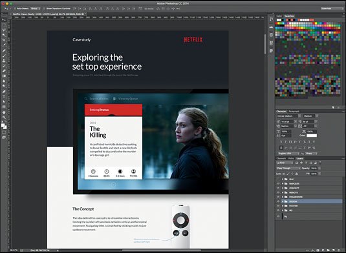346x253 pixels.
Task: Open the font family dropdown
Action: [x=289, y=116]
